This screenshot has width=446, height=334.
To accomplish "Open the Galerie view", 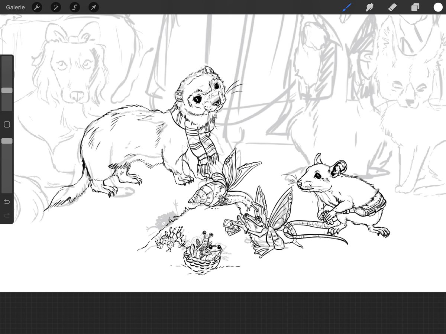I will (15, 7).
